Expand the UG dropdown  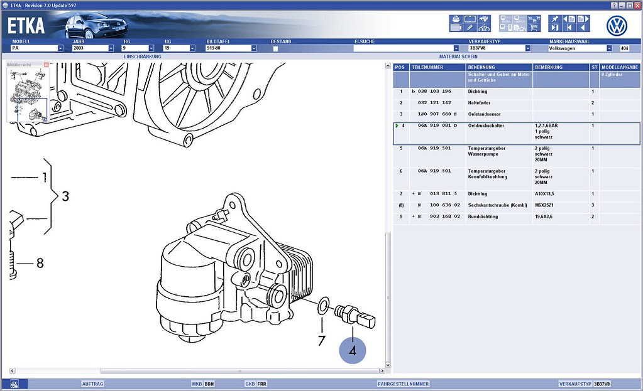pos(192,48)
